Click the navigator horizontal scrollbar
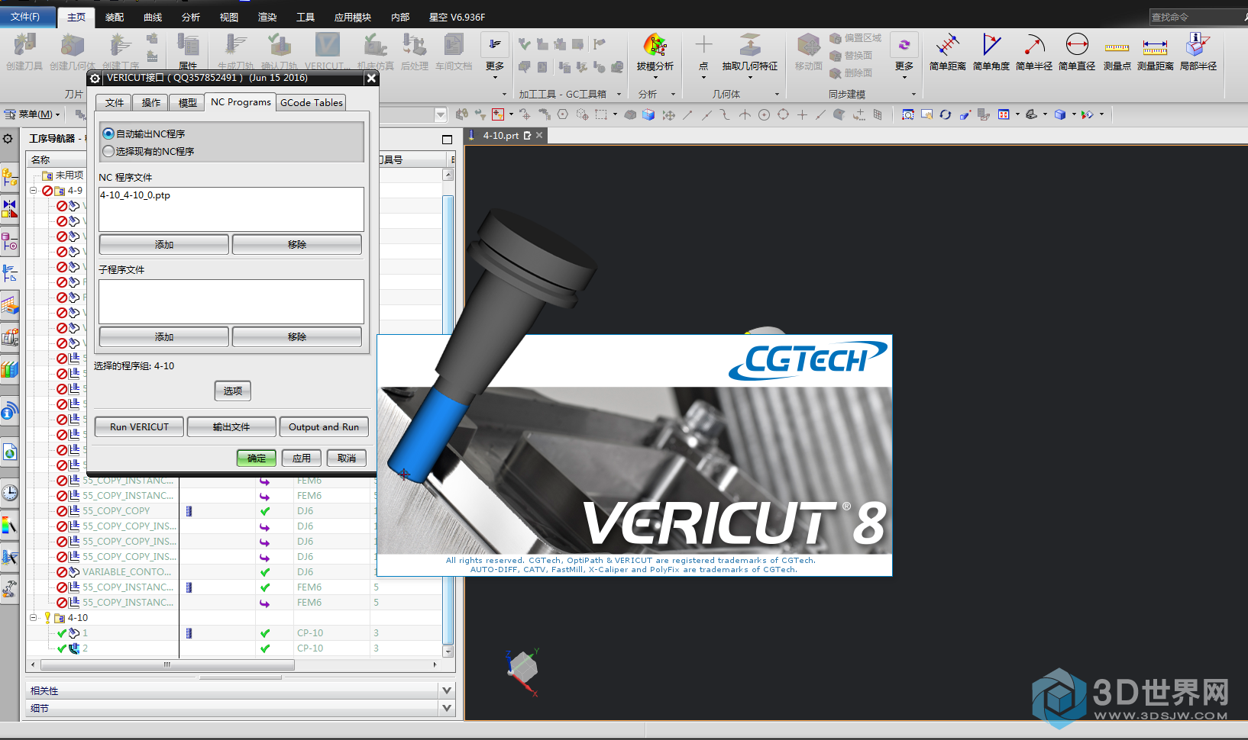Viewport: 1248px width, 740px height. click(167, 664)
